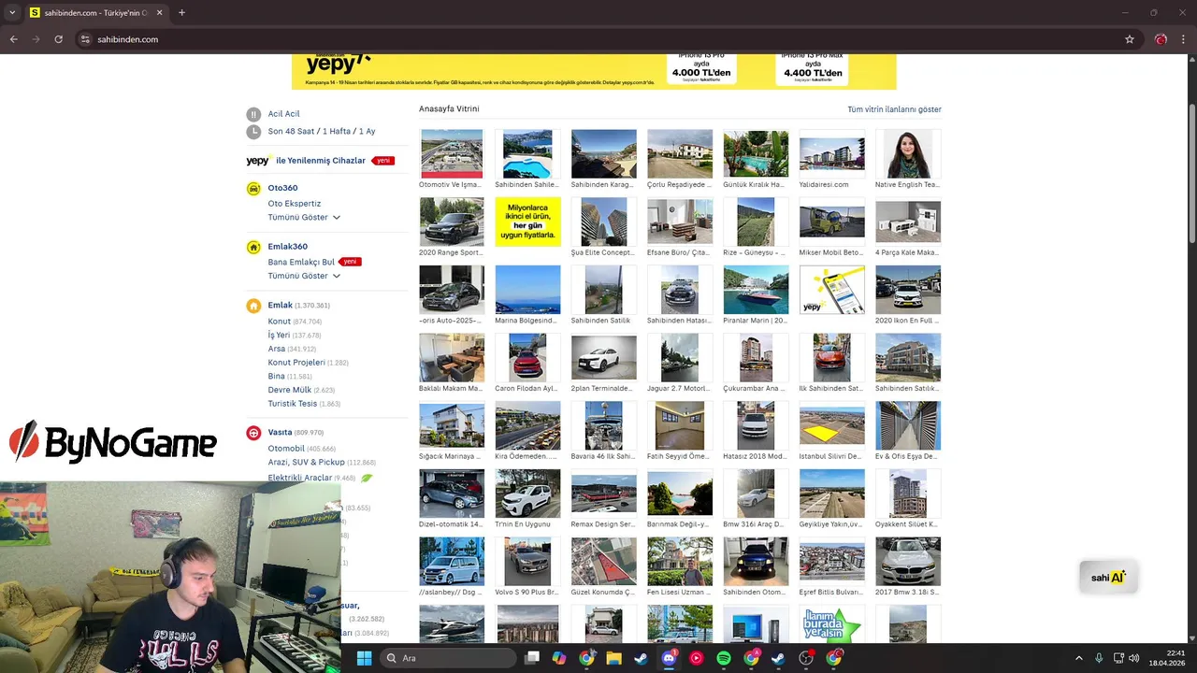1197x673 pixels.
Task: Open the Yenilenmiş Cihazlar link
Action: pyautogui.click(x=321, y=161)
